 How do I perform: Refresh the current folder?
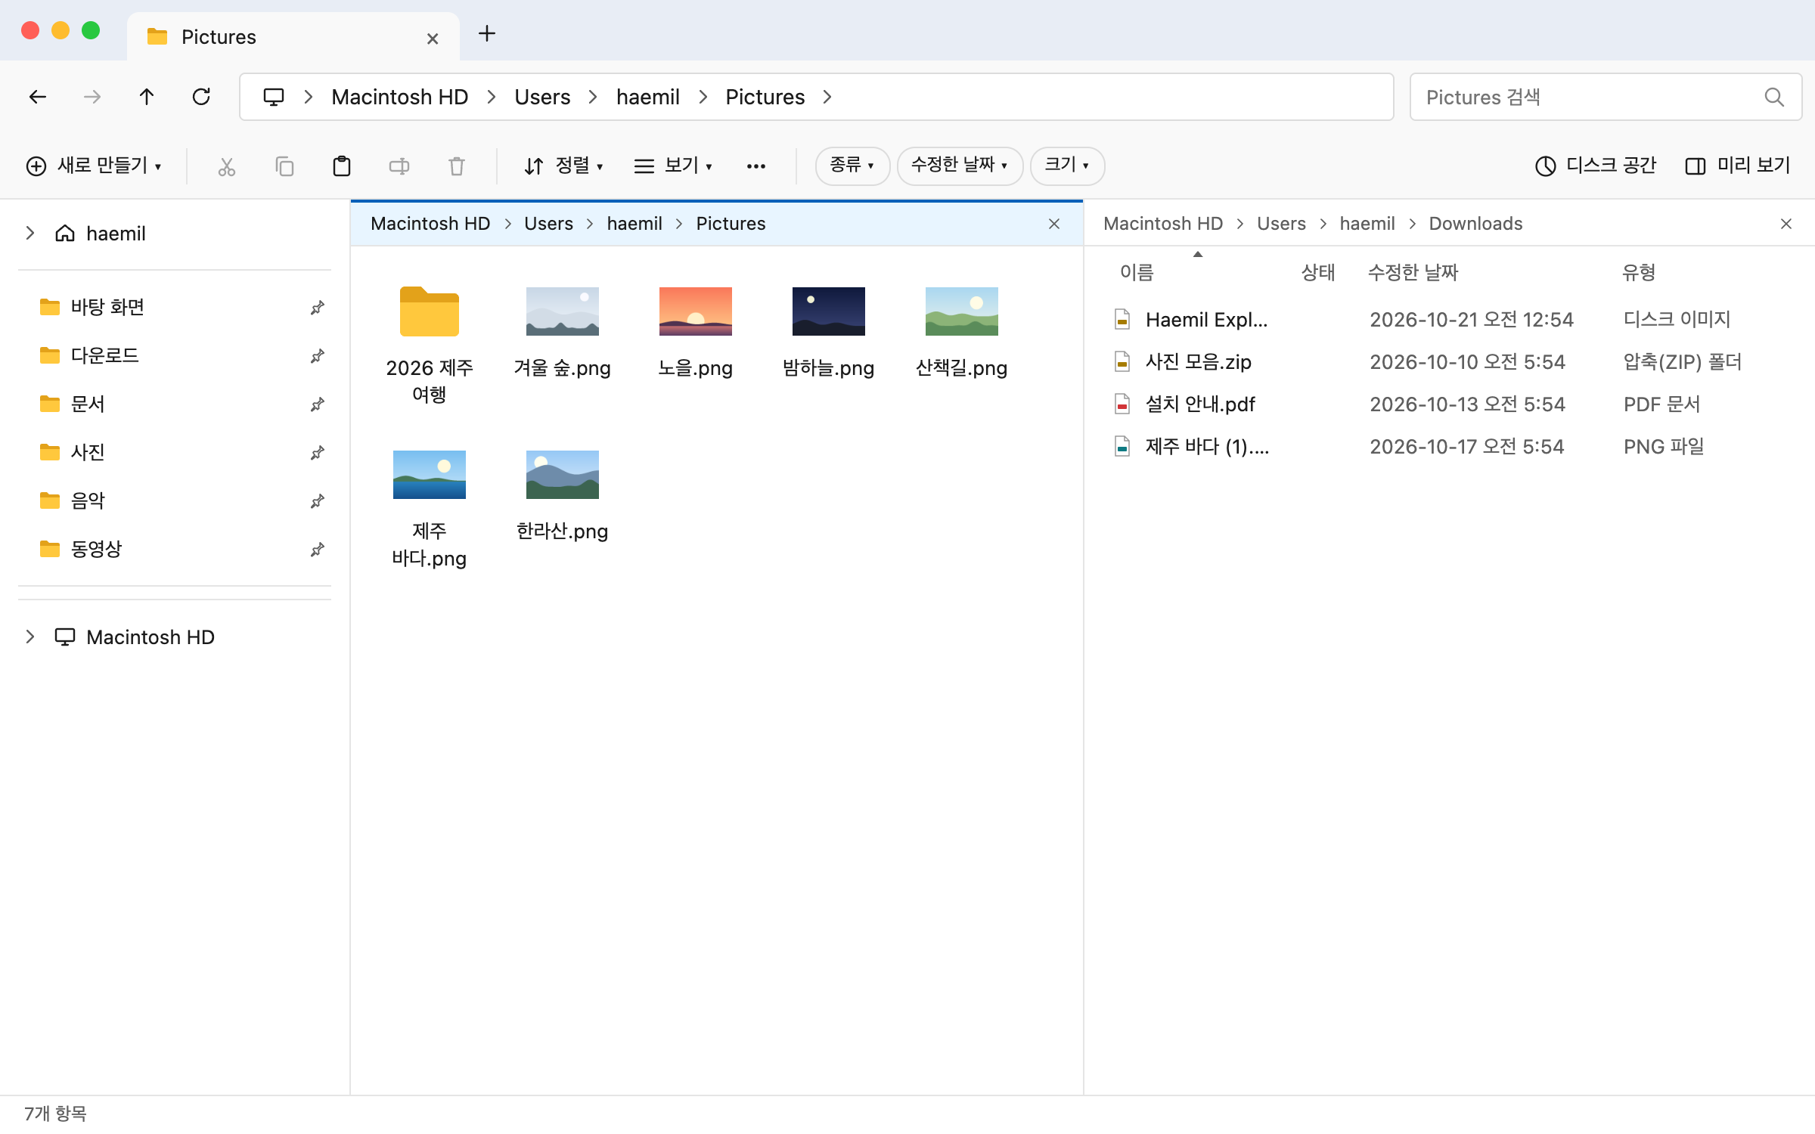click(x=201, y=97)
